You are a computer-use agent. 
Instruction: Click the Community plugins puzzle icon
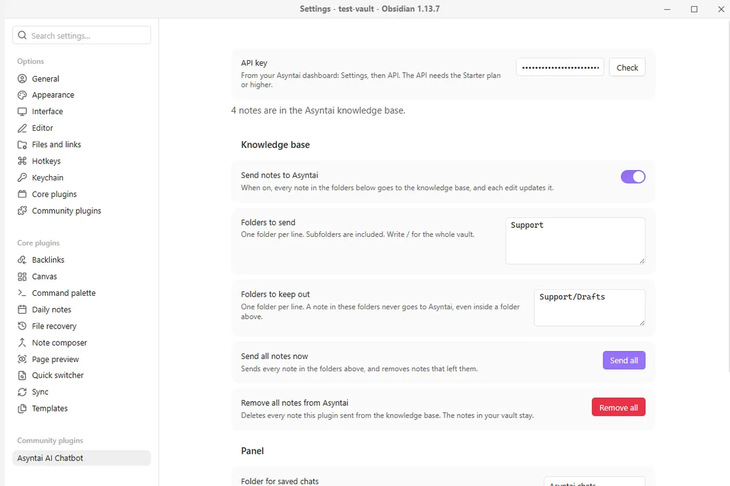(x=23, y=211)
